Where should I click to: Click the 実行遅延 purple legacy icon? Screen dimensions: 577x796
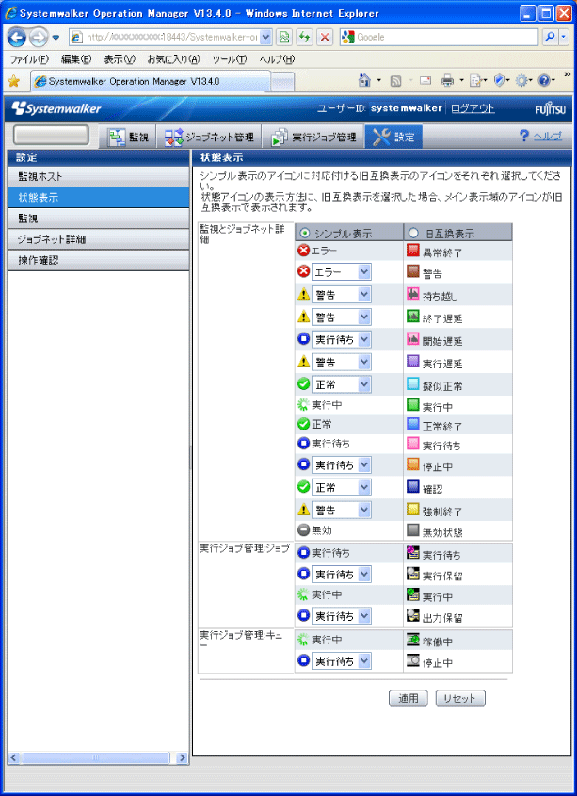[412, 362]
